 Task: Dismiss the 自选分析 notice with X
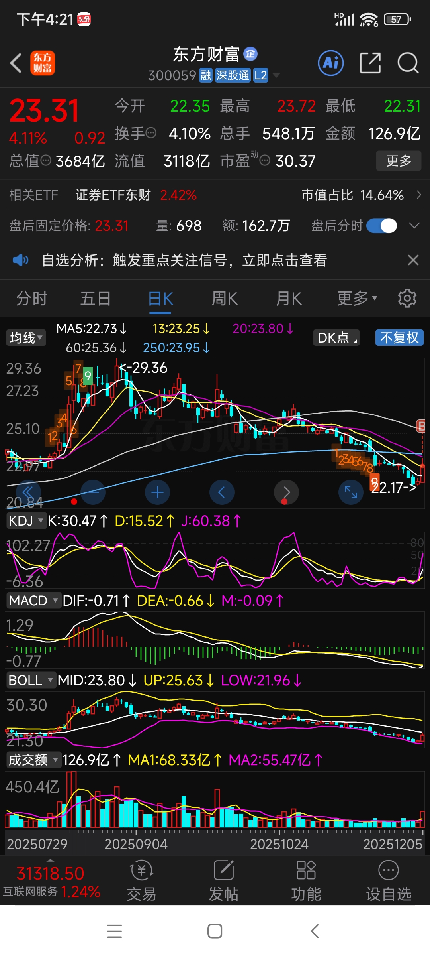[x=413, y=260]
